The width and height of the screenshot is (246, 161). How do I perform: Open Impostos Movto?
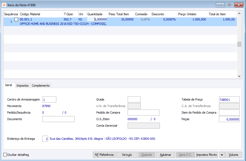pyautogui.click(x=207, y=155)
